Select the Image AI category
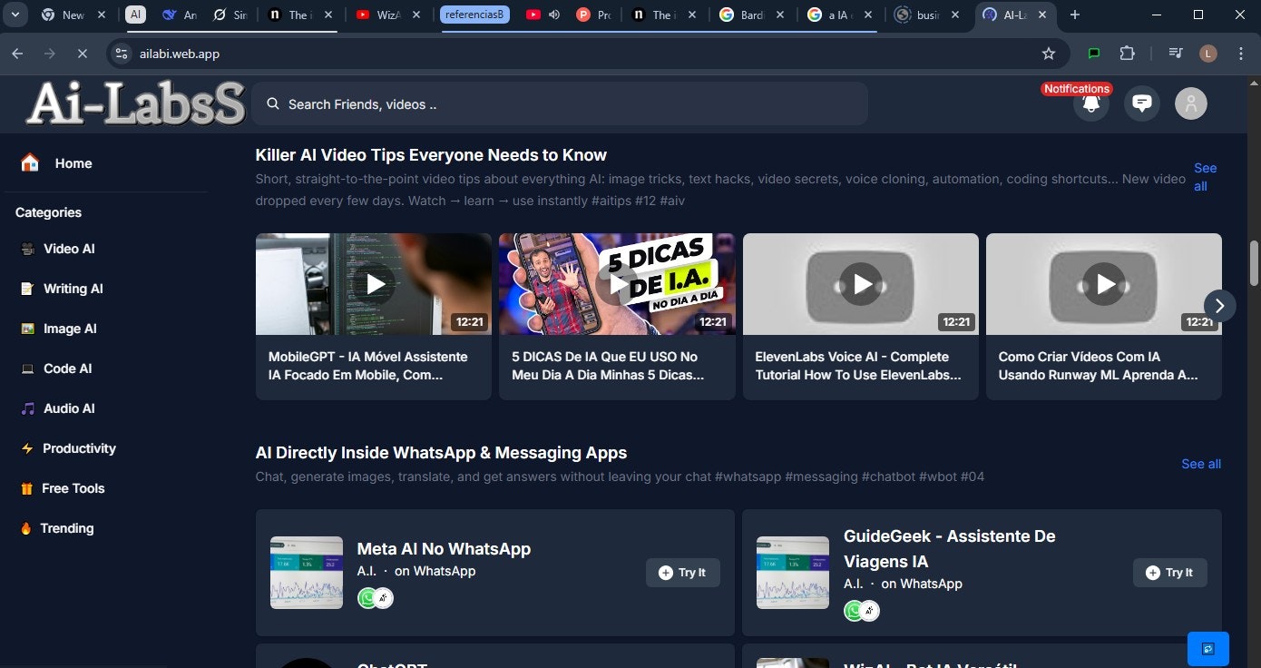 click(x=59, y=329)
